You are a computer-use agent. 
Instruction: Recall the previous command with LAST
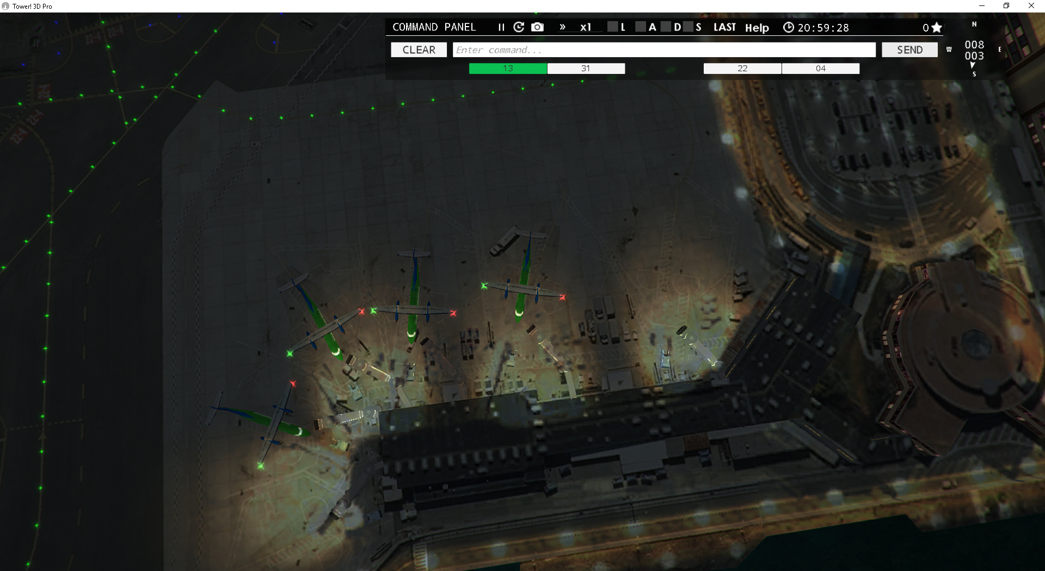tap(725, 27)
